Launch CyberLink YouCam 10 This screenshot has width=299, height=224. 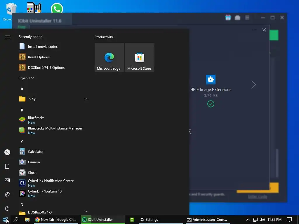pyautogui.click(x=53, y=194)
